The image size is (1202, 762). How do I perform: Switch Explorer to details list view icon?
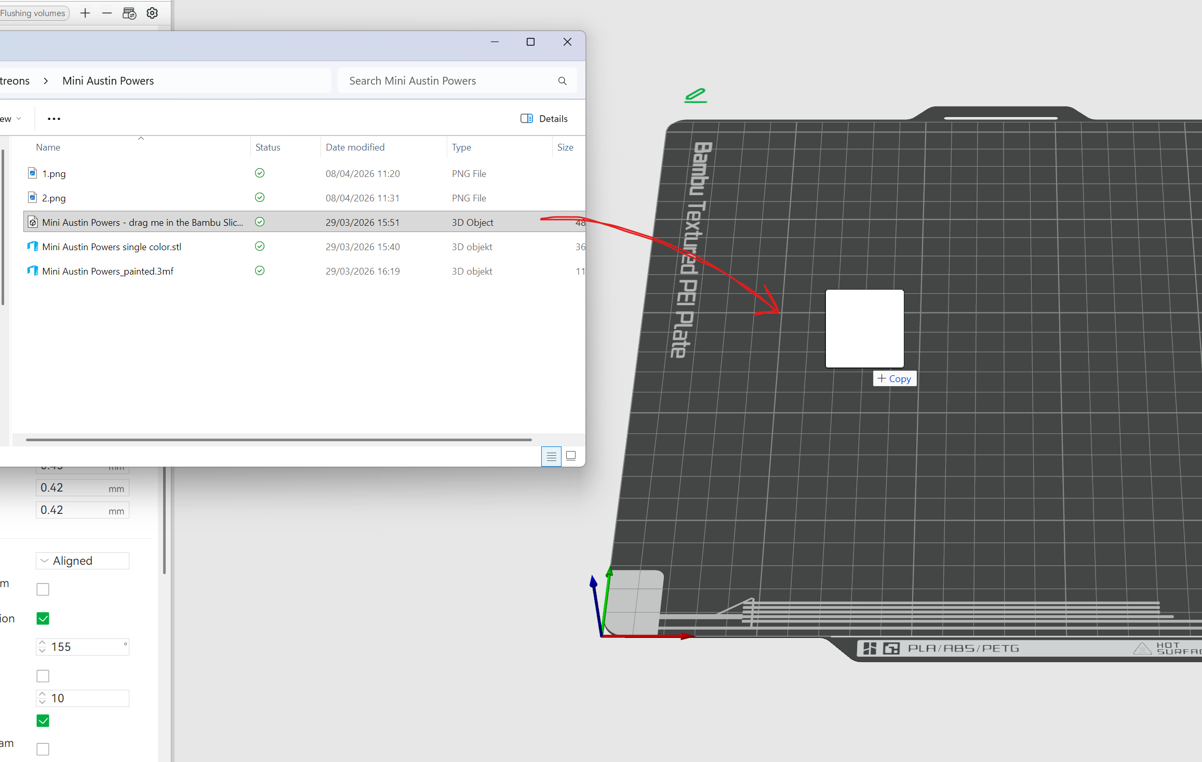(x=551, y=456)
